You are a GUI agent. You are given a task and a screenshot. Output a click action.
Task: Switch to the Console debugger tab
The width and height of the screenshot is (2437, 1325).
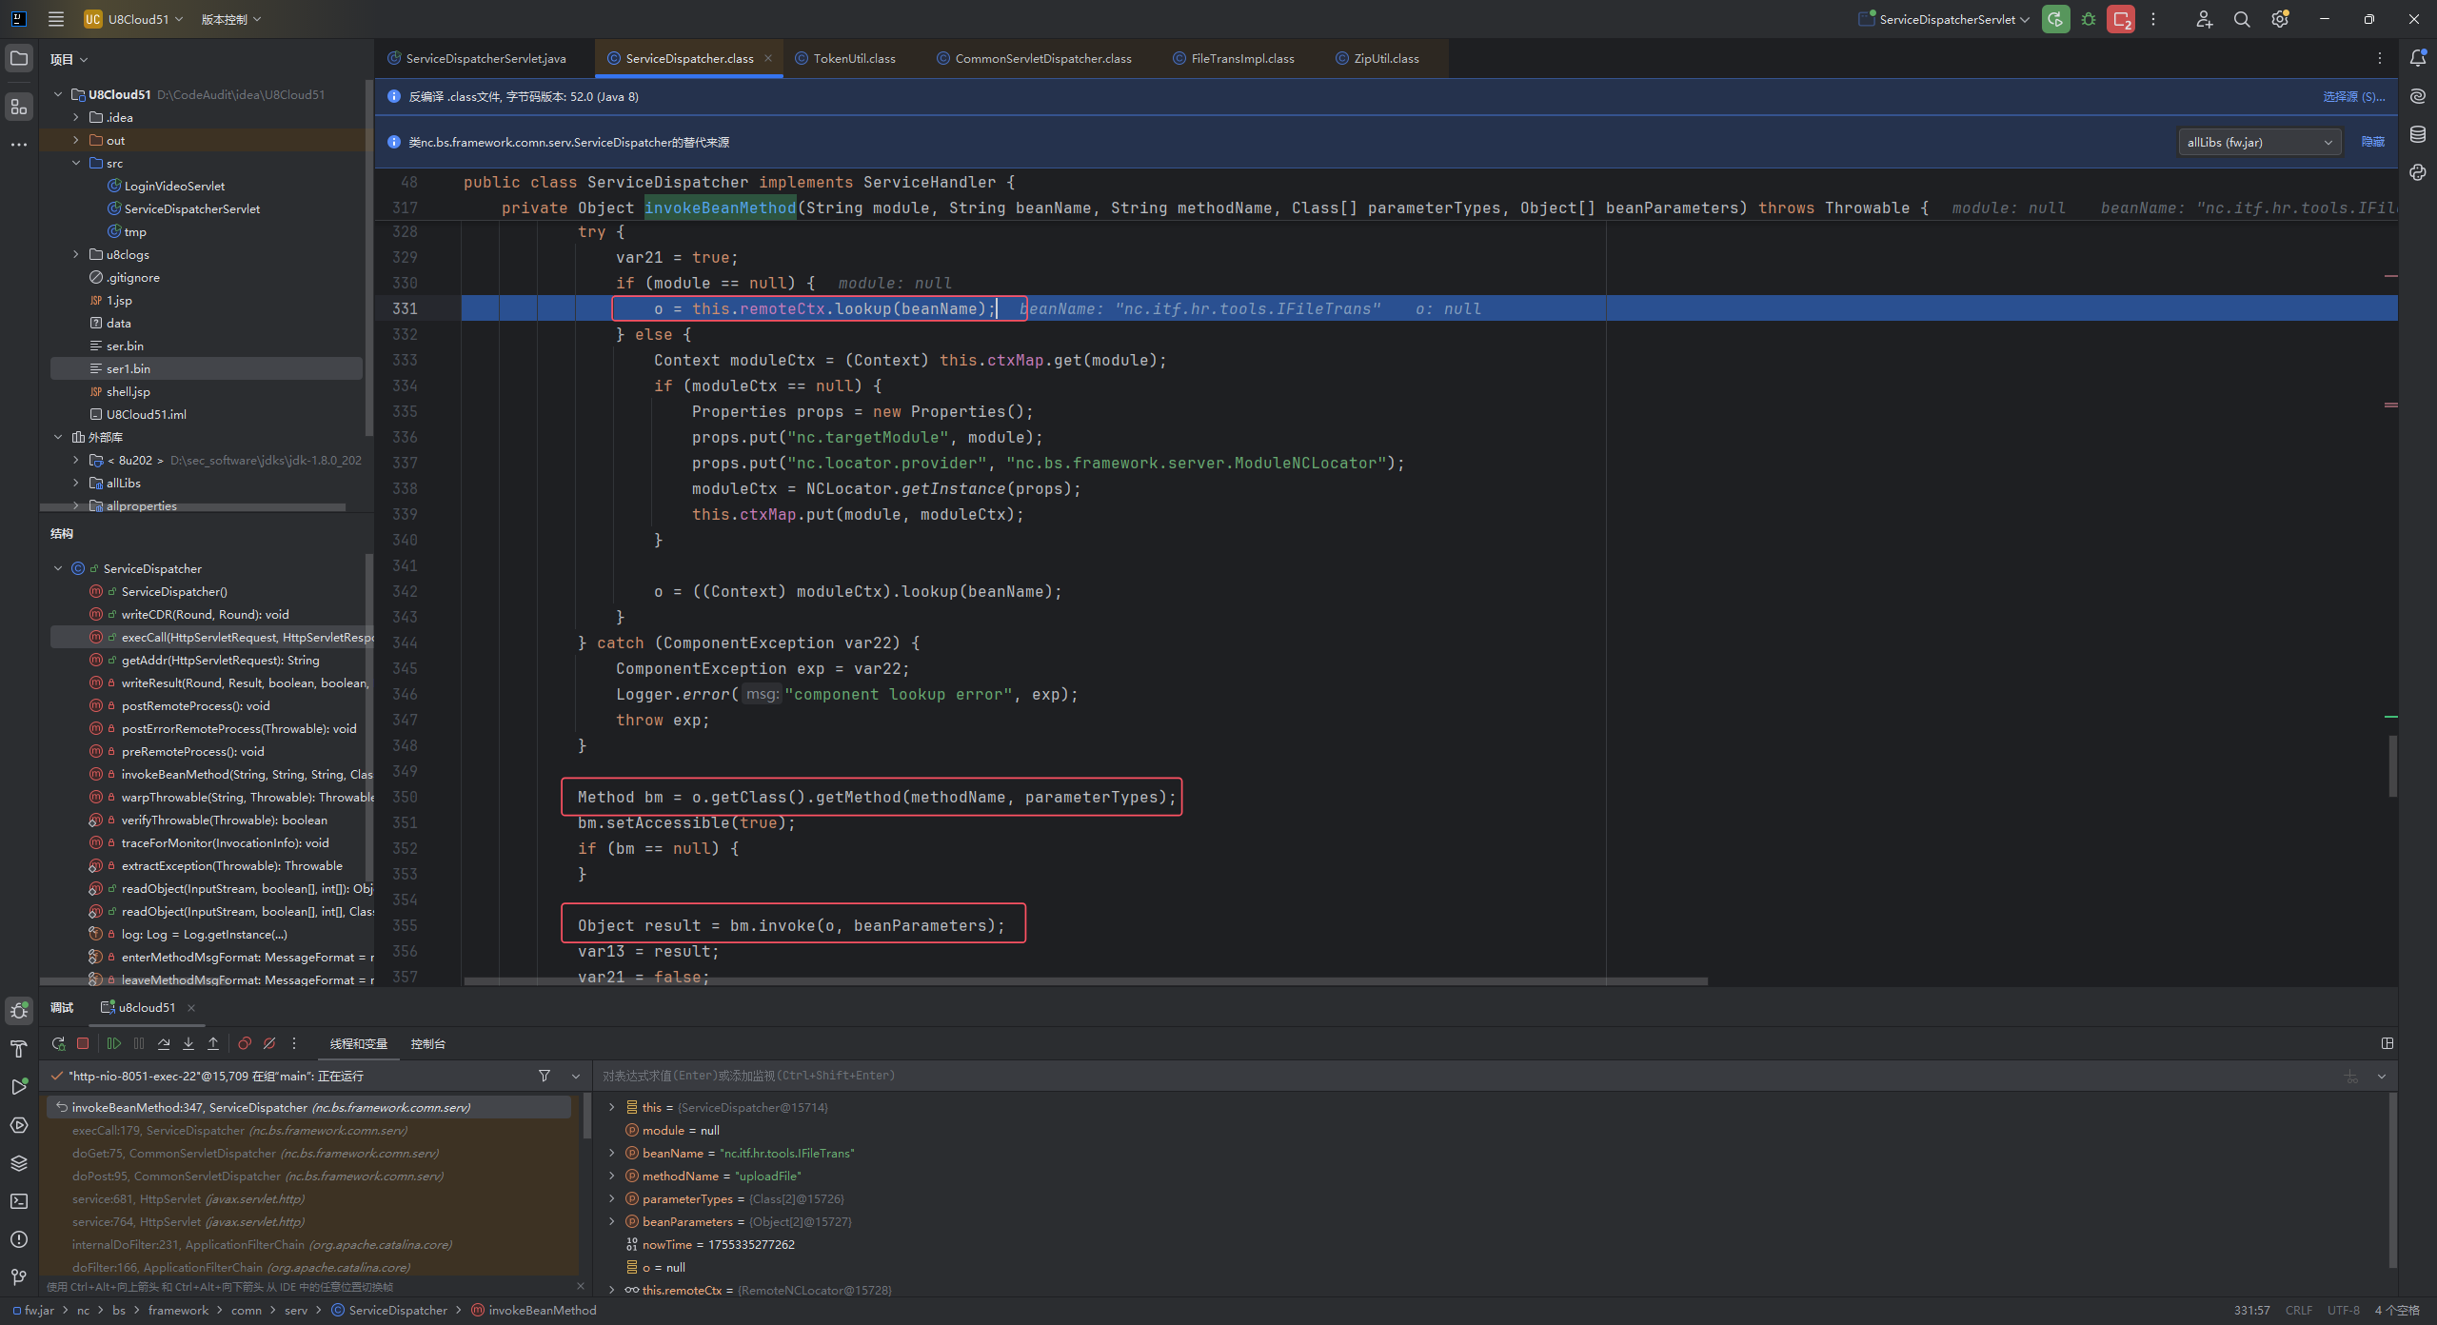(x=427, y=1044)
